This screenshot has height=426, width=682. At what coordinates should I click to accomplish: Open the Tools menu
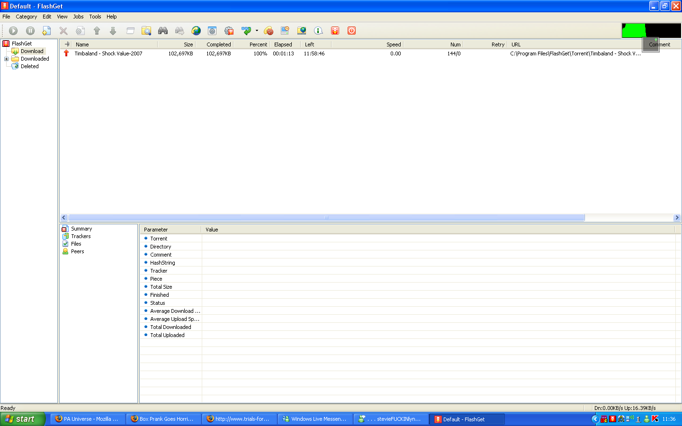tap(95, 17)
